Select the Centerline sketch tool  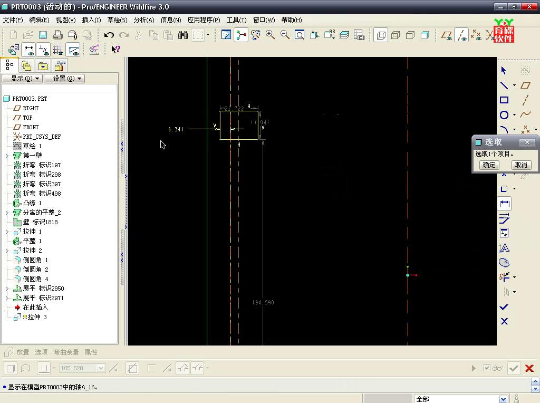[x=525, y=100]
